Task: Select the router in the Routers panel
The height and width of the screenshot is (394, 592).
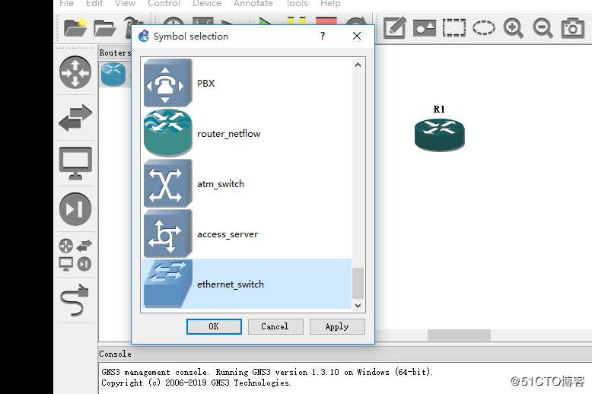Action: 113,75
